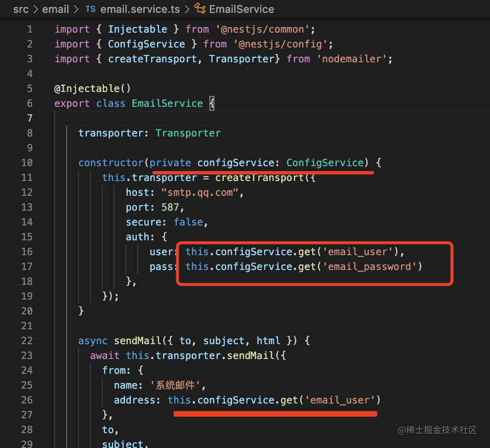Click the 'email_password' string argument
Image resolution: width=490 pixels, height=448 pixels.
[x=370, y=267]
